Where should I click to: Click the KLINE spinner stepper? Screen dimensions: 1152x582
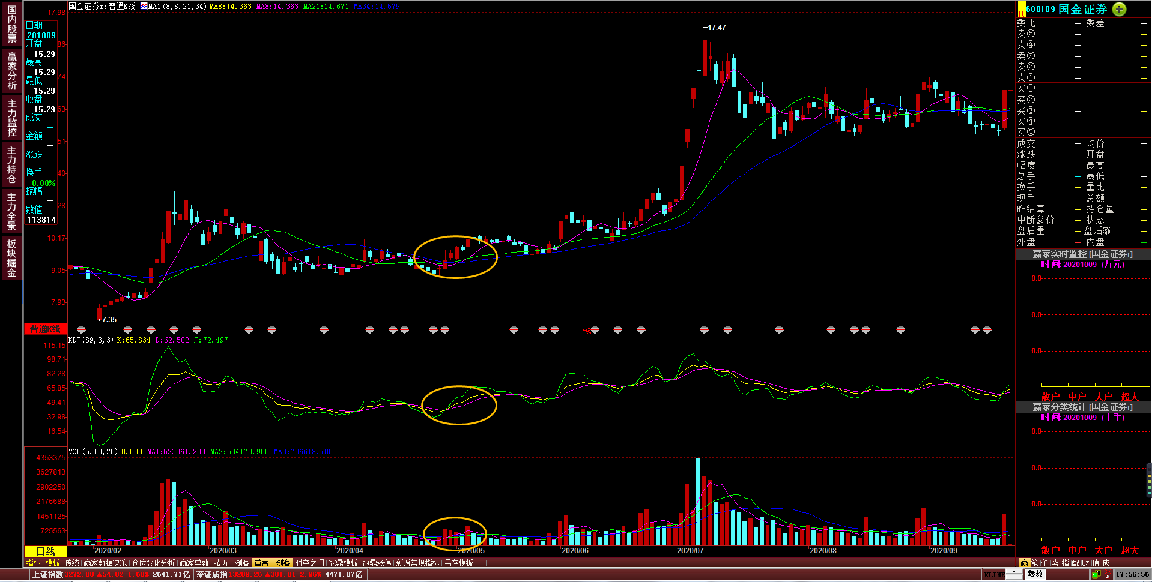click(x=1014, y=574)
